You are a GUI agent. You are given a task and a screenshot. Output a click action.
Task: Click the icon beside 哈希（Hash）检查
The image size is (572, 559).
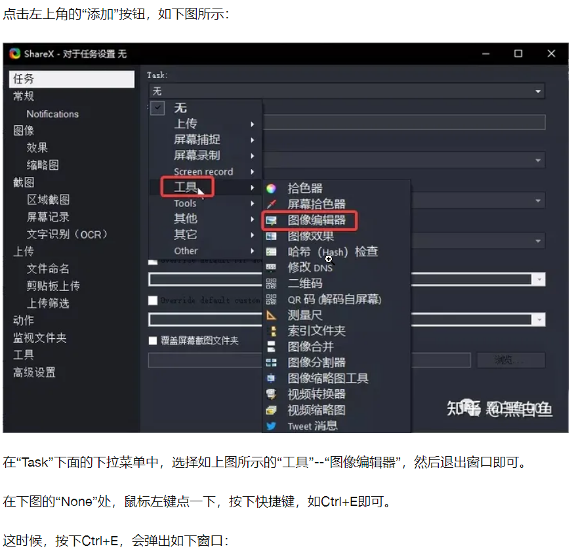271,252
